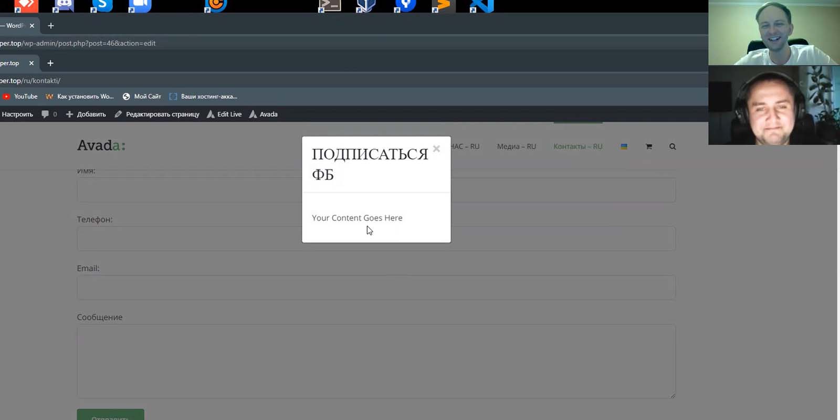
Task: Close the WordPress browser tab
Action: (x=31, y=26)
